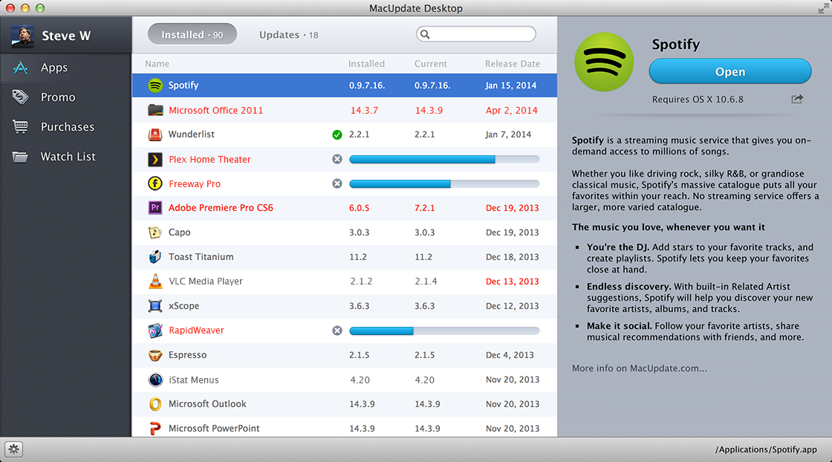Image resolution: width=832 pixels, height=462 pixels.
Task: Click the Freeway Pro progress bar
Action: click(x=444, y=183)
